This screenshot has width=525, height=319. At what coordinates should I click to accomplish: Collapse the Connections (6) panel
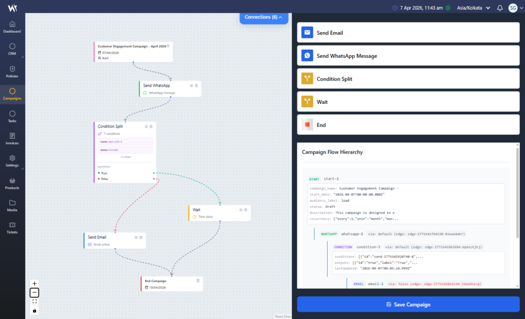point(264,17)
